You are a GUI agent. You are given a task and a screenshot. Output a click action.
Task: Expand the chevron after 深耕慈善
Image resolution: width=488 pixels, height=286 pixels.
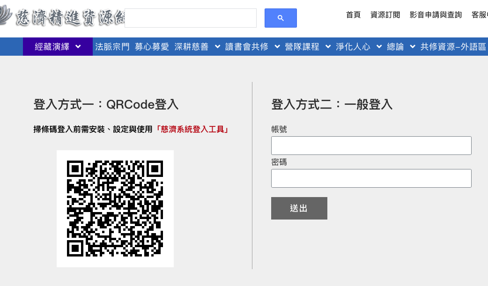tap(218, 47)
